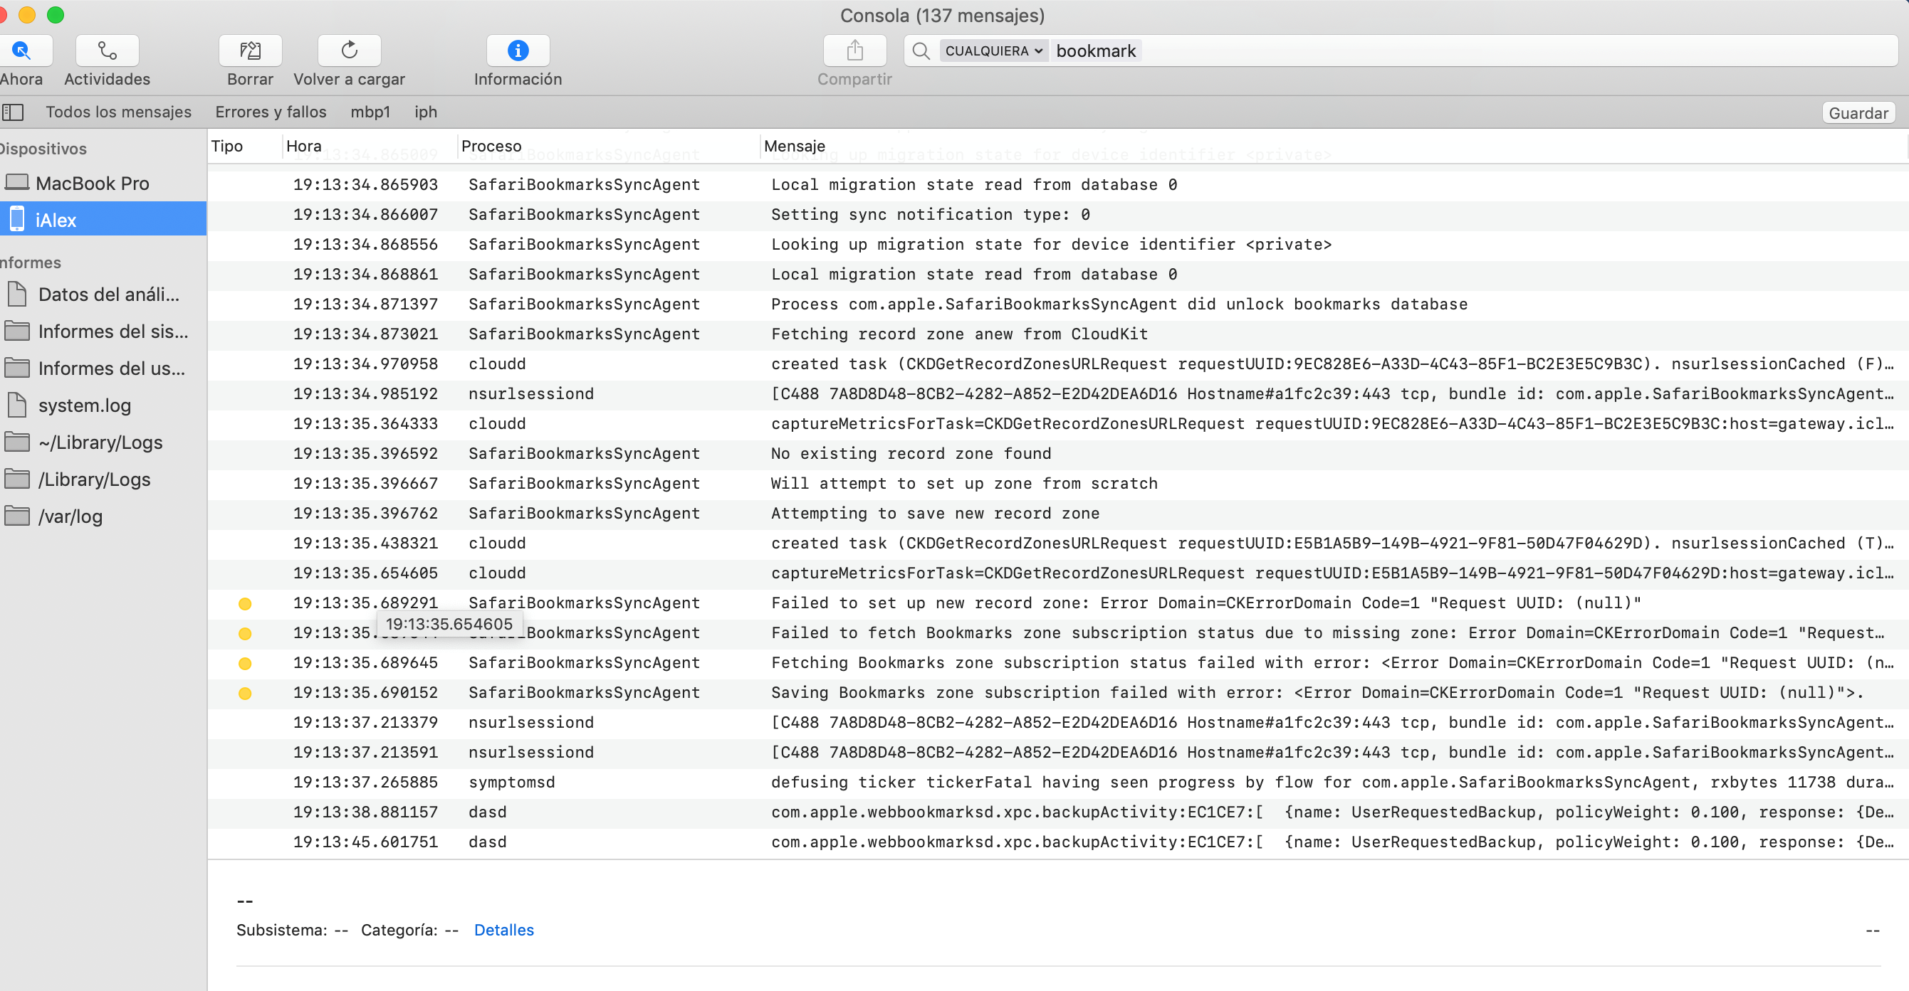Screen dimensions: 1909x991
Task: Open the Información inspector icon
Action: pos(517,51)
